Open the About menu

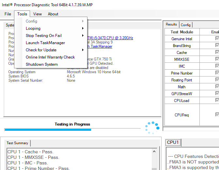click(53, 14)
